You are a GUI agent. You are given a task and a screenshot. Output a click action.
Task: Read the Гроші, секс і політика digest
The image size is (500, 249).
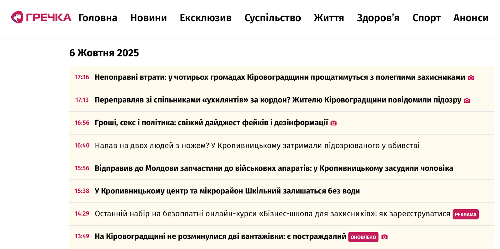(x=211, y=123)
